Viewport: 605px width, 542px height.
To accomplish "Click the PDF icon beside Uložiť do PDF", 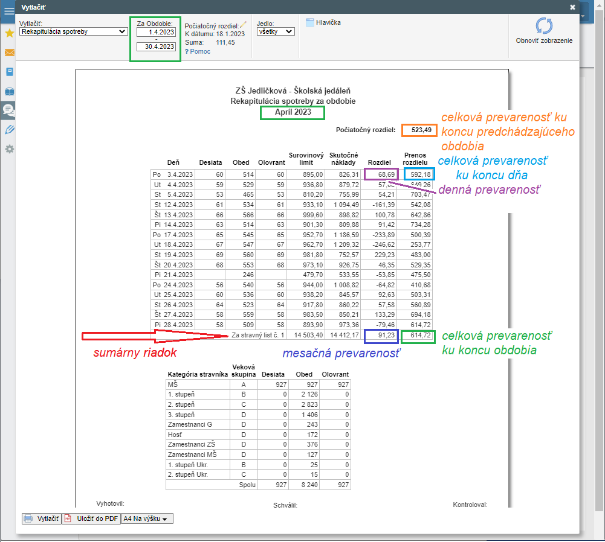I will (68, 518).
